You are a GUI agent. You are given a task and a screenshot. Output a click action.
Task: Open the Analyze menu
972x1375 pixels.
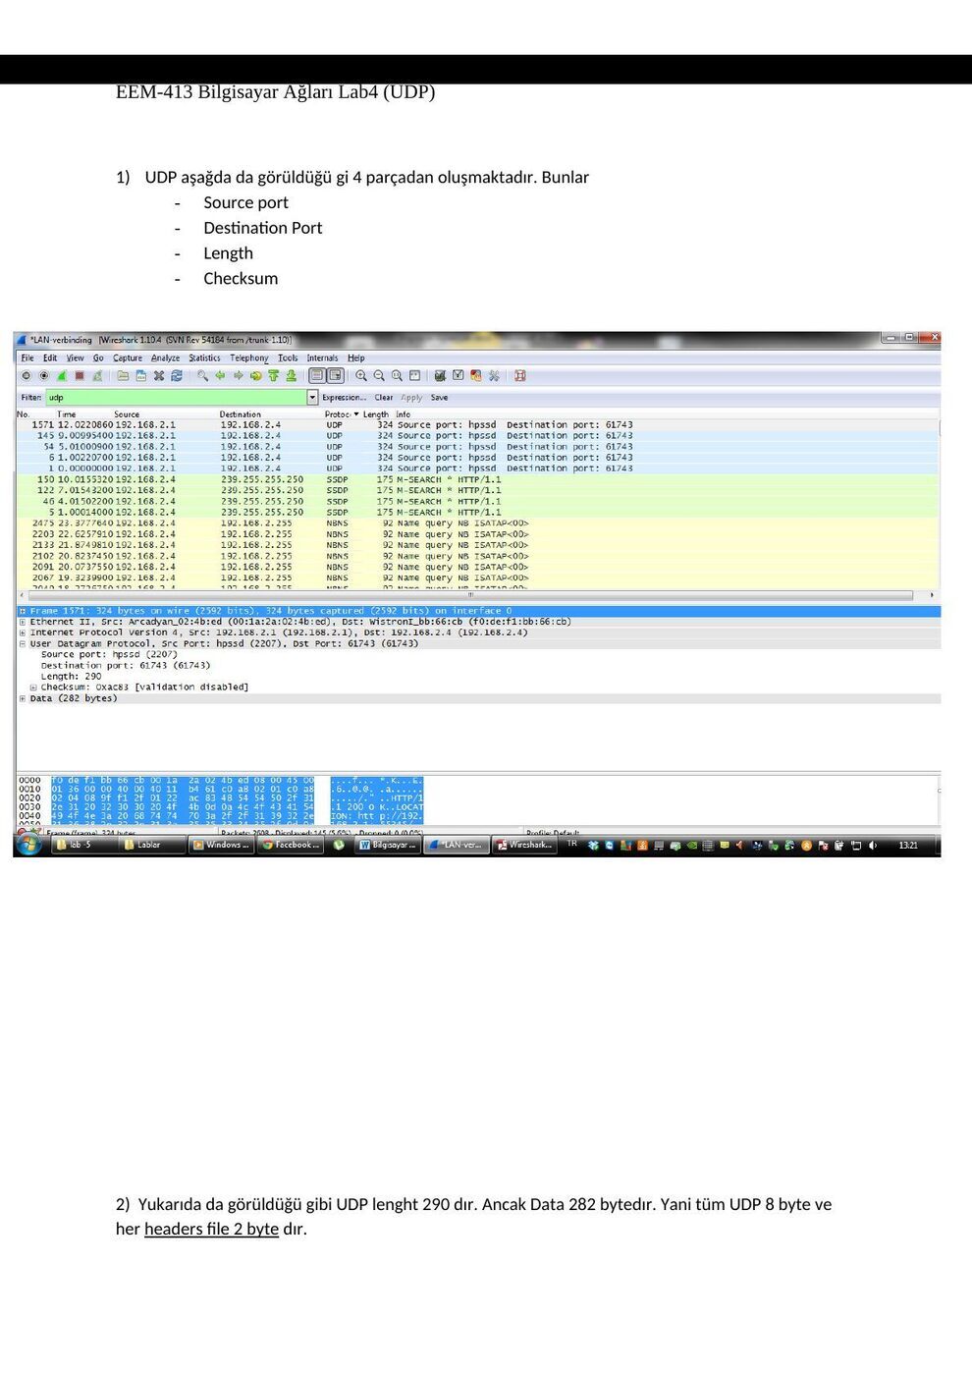tap(165, 358)
